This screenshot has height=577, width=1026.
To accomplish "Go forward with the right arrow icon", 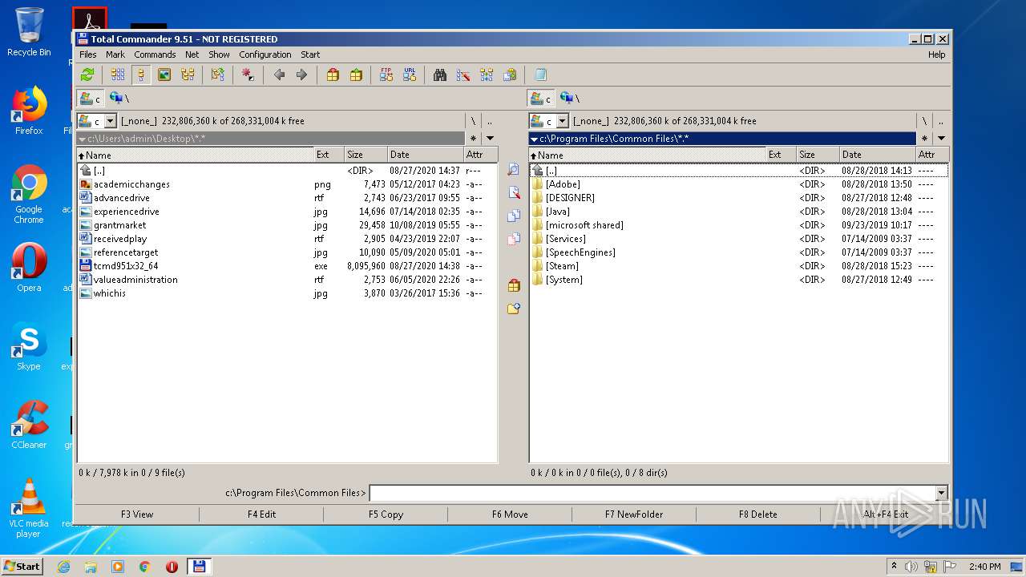I will coord(301,75).
